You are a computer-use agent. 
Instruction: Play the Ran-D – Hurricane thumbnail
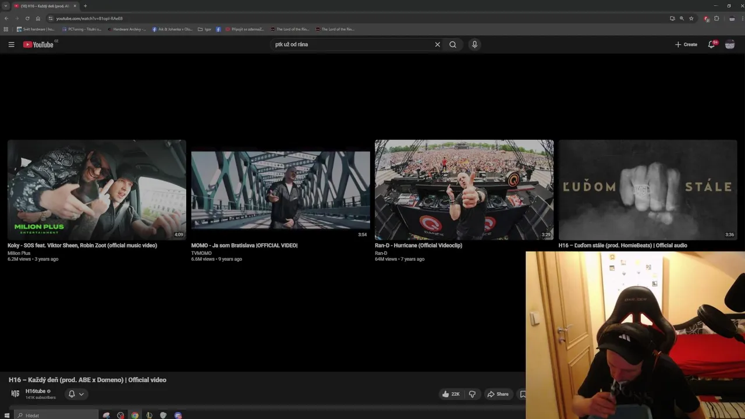[464, 190]
